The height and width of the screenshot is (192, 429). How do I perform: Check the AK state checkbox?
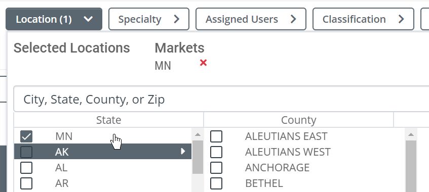pyautogui.click(x=26, y=152)
